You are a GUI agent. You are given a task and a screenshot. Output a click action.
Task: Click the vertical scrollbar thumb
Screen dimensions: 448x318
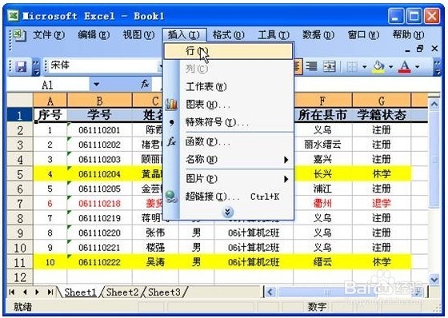click(434, 160)
